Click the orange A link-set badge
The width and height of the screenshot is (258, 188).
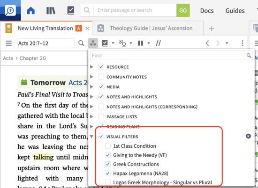tap(79, 29)
